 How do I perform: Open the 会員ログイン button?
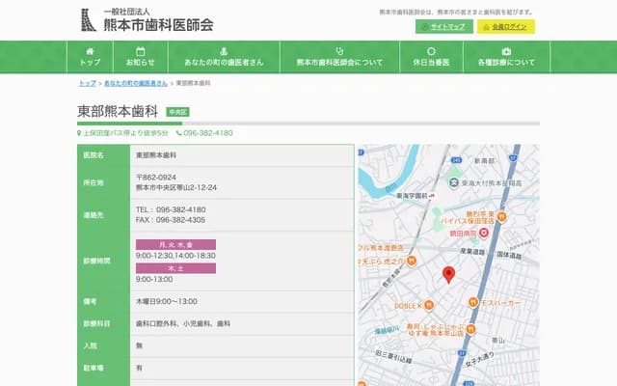(505, 27)
